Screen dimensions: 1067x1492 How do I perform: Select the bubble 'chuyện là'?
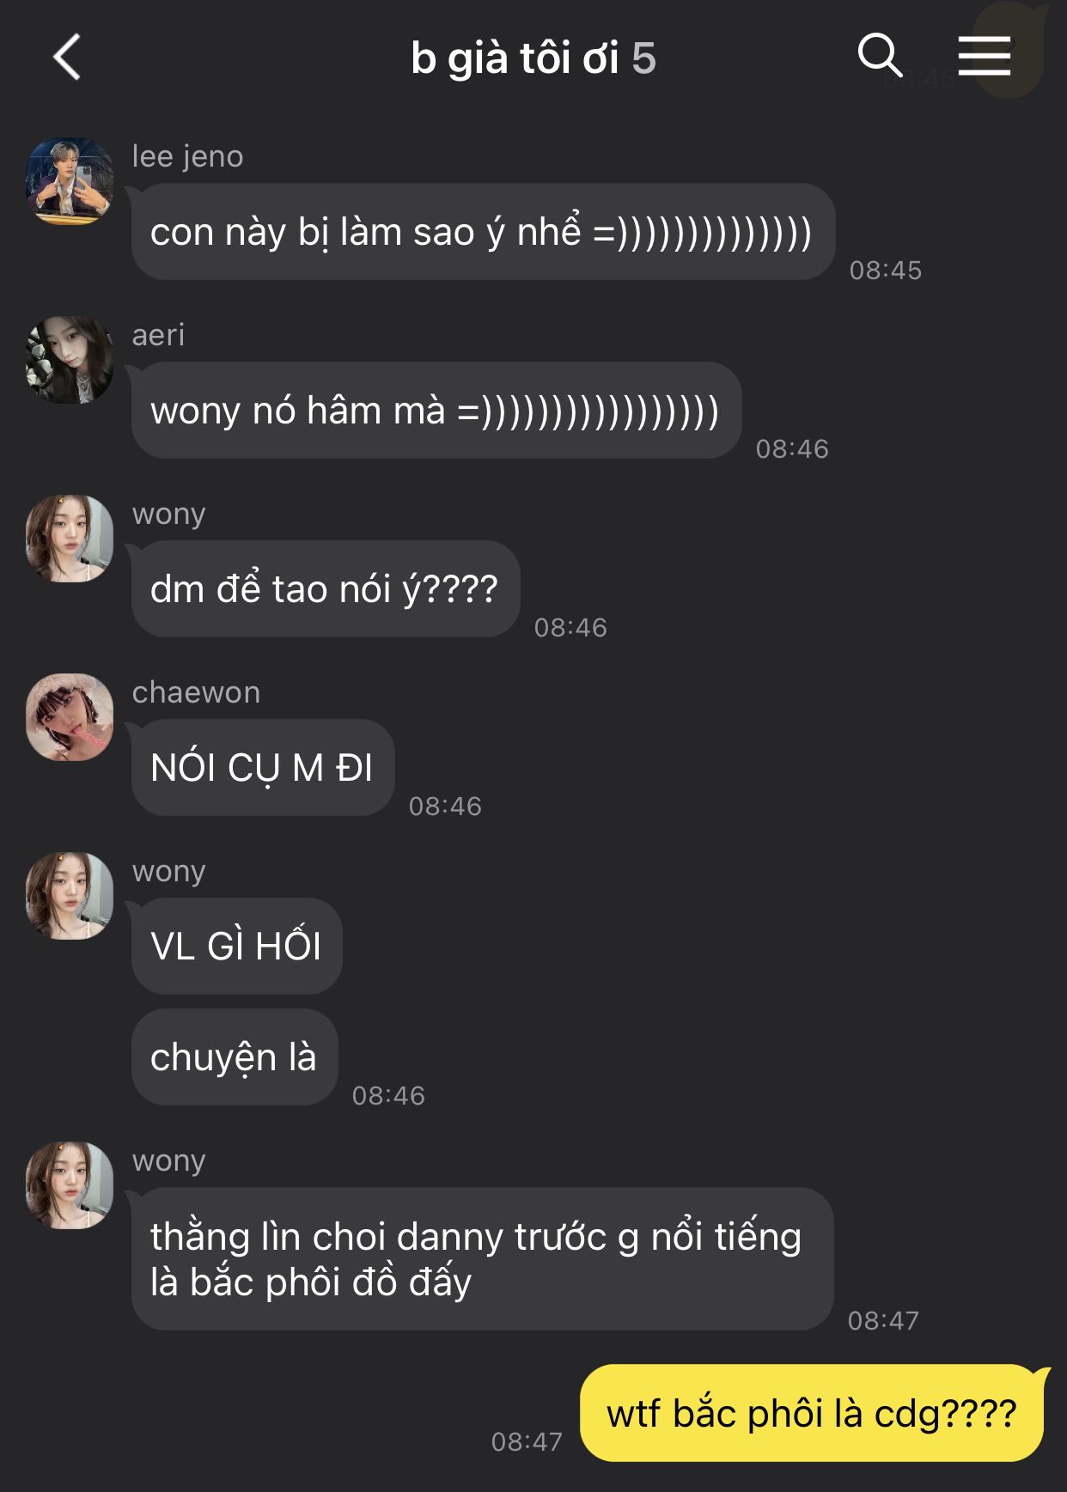(235, 1057)
